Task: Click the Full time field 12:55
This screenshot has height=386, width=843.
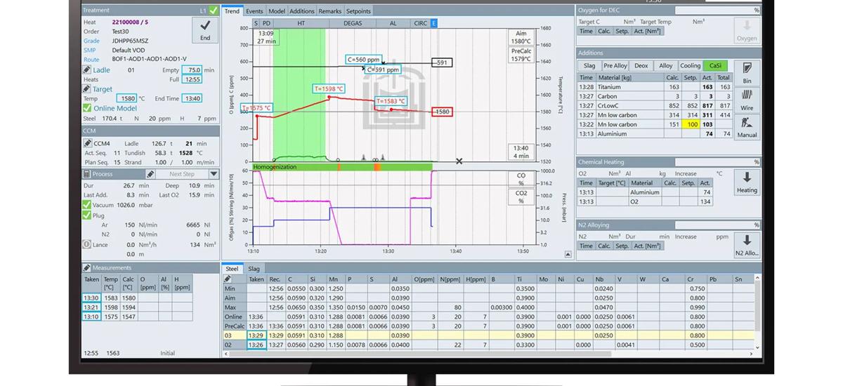Action: pyautogui.click(x=192, y=79)
